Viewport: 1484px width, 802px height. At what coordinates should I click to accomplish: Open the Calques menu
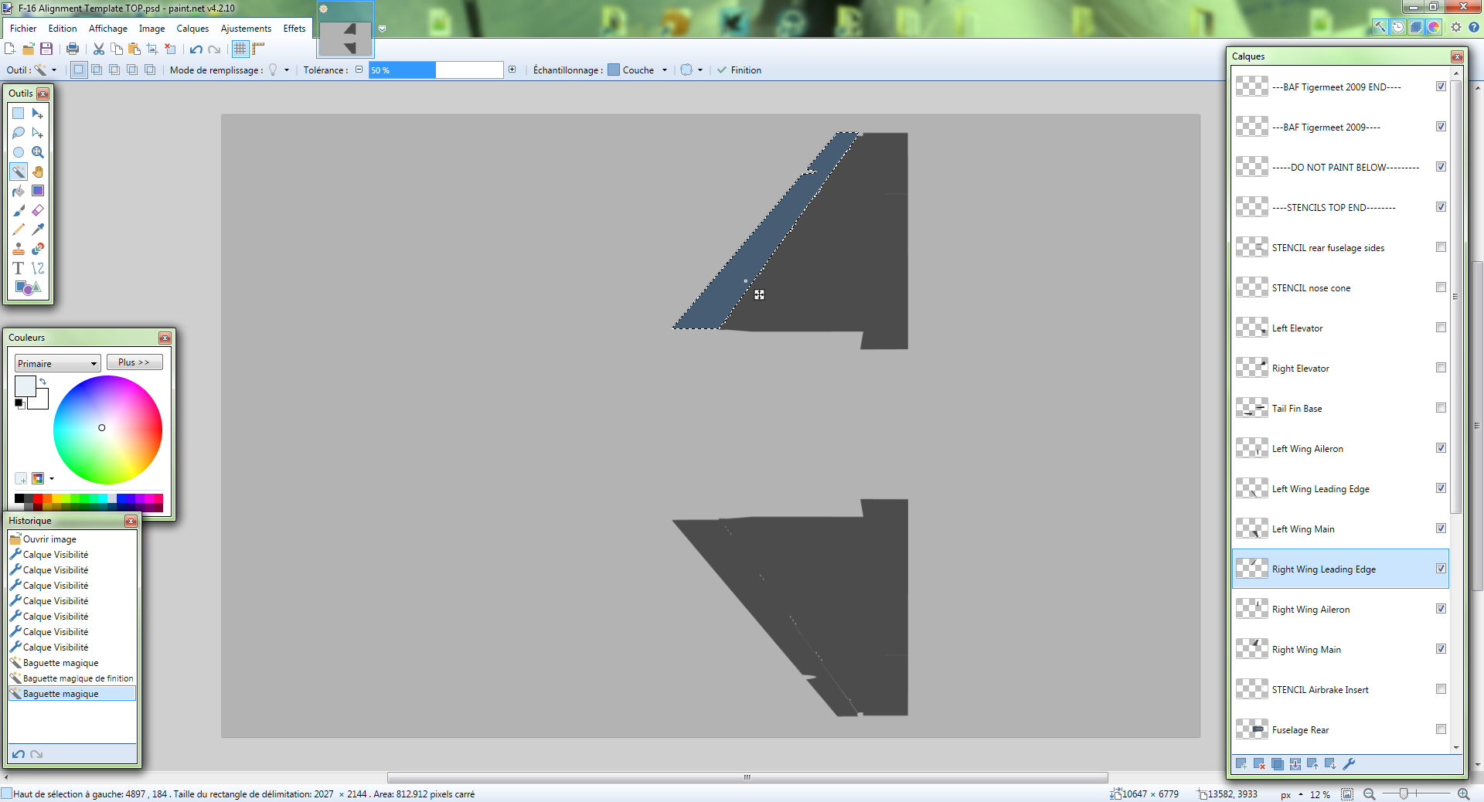pyautogui.click(x=192, y=29)
